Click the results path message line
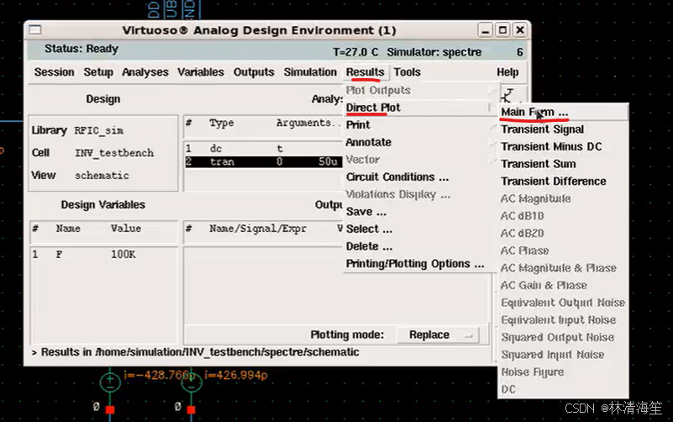This screenshot has width=673, height=422. (x=196, y=352)
